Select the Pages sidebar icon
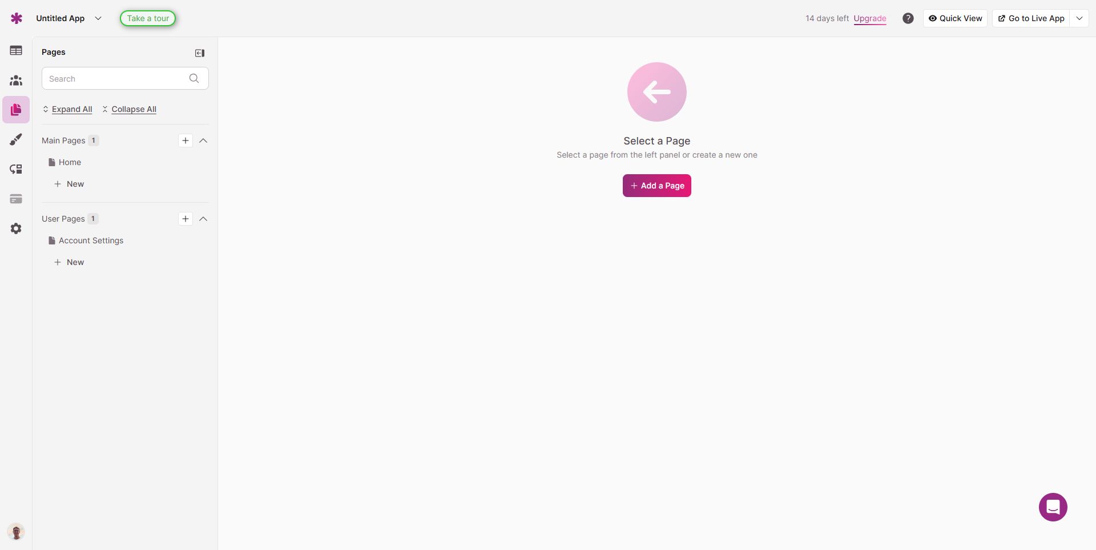1096x550 pixels. (16, 110)
